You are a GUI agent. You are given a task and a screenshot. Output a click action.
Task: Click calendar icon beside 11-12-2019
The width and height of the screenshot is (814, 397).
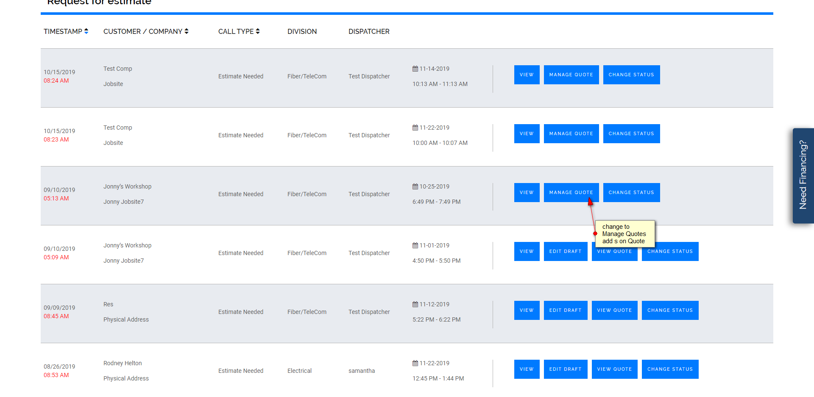415,304
